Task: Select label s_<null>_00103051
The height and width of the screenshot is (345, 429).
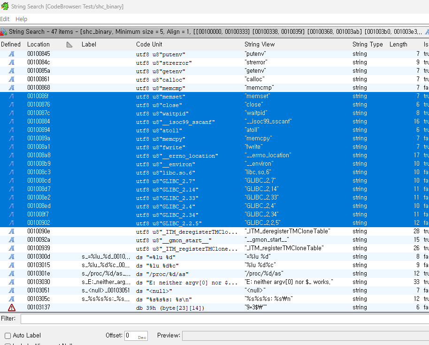Action: (x=106, y=291)
